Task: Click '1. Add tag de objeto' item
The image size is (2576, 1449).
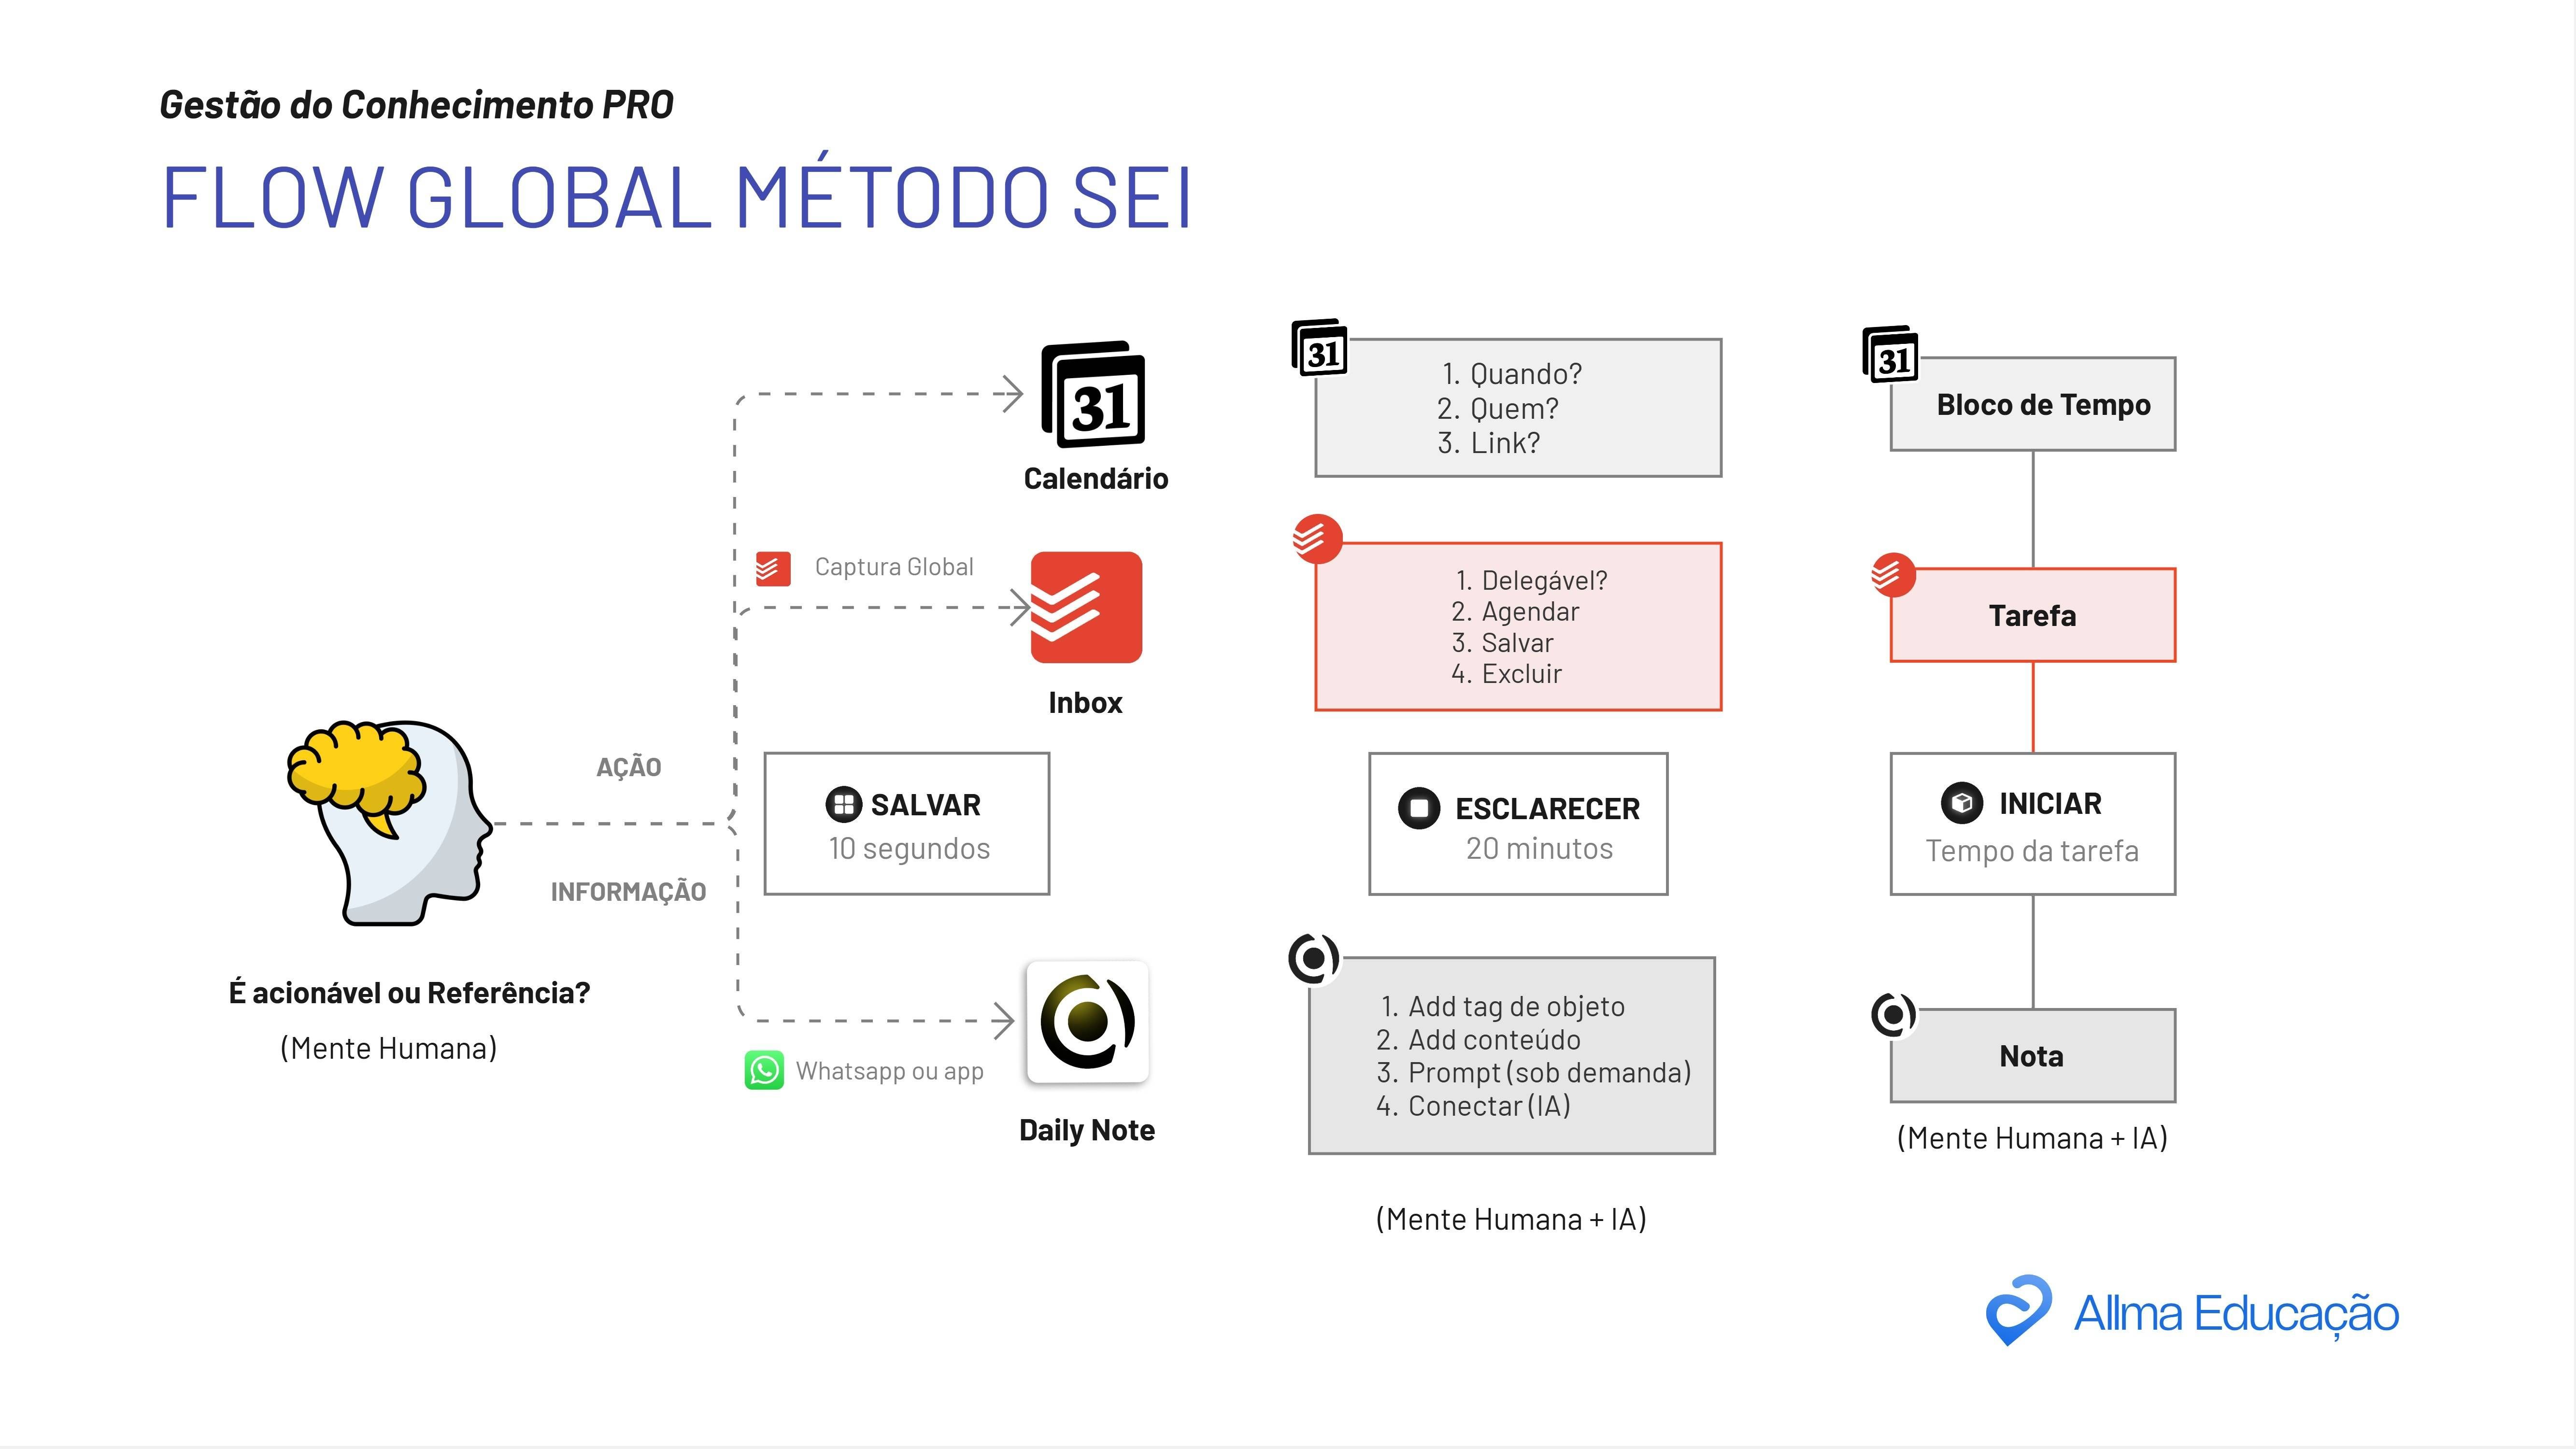Action: (1502, 1006)
